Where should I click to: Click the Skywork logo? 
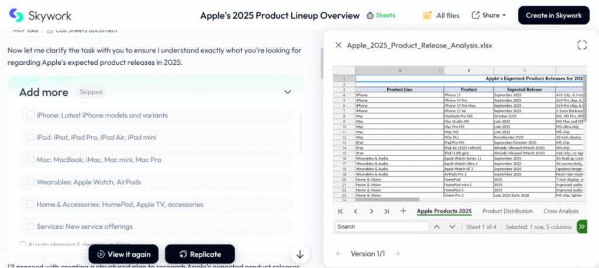click(38, 16)
